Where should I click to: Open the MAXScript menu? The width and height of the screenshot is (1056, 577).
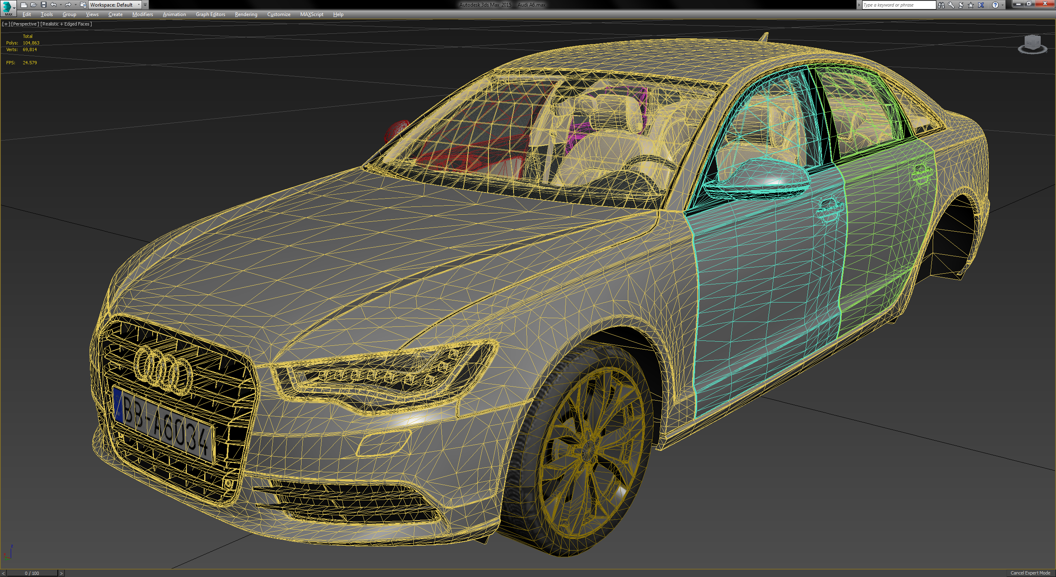[312, 14]
